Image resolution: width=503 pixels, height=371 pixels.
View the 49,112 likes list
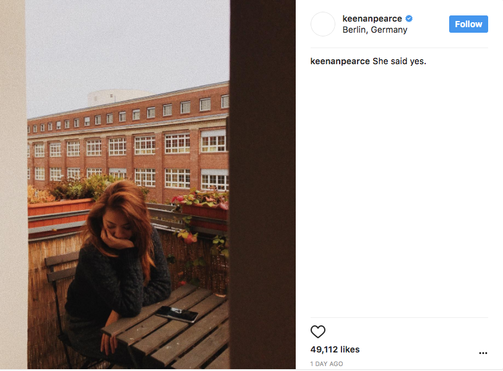(x=335, y=349)
